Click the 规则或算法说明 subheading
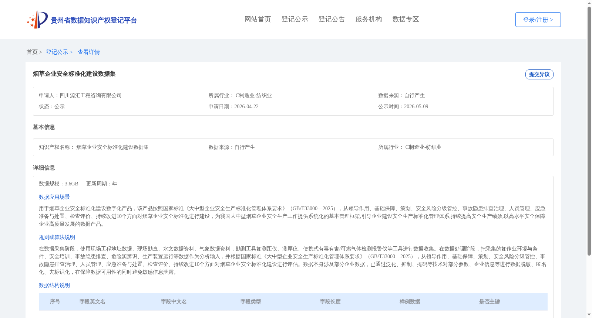Viewport: 592px width, 318px height. (57, 237)
